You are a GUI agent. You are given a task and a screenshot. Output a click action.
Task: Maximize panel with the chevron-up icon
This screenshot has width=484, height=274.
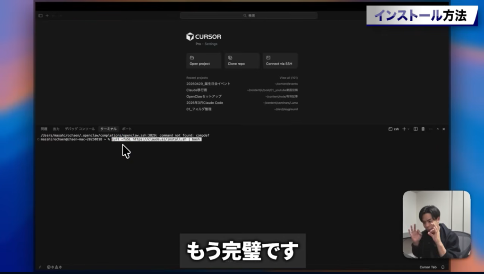pyautogui.click(x=438, y=129)
